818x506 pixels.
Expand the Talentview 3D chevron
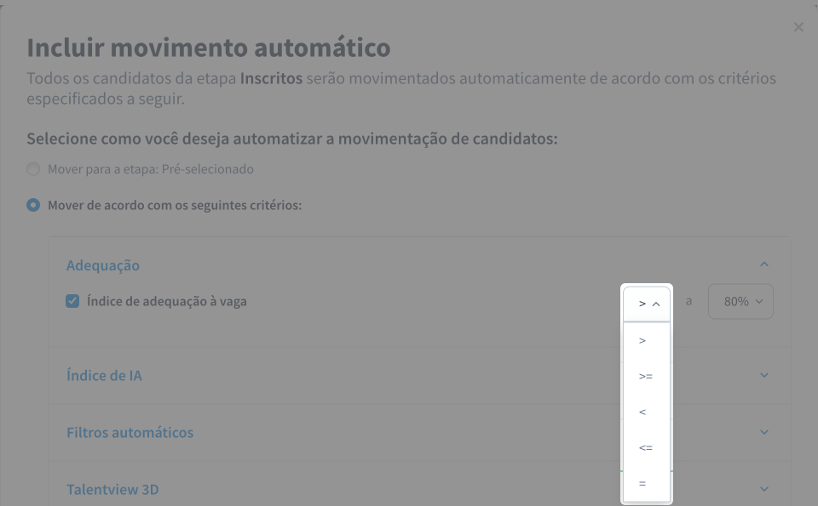tap(764, 489)
